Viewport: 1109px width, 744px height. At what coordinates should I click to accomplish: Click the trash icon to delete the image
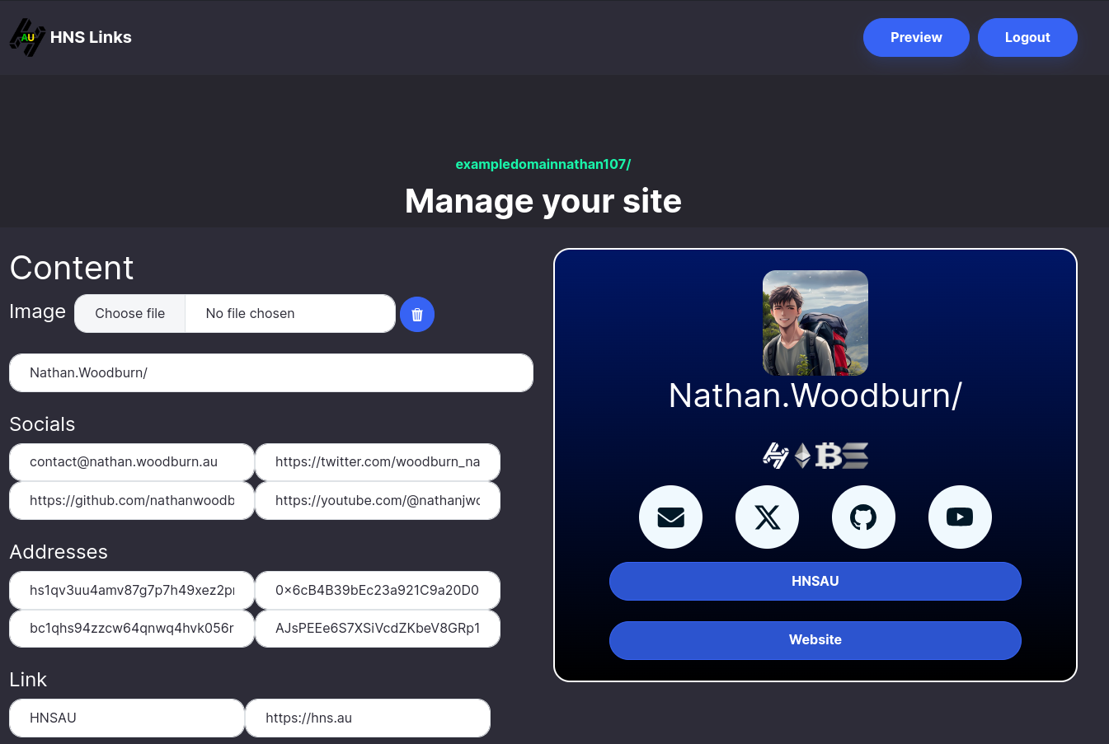pos(417,314)
